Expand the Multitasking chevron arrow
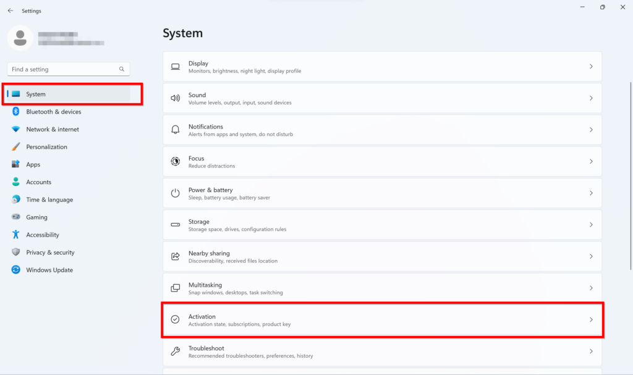The width and height of the screenshot is (633, 375). click(591, 288)
